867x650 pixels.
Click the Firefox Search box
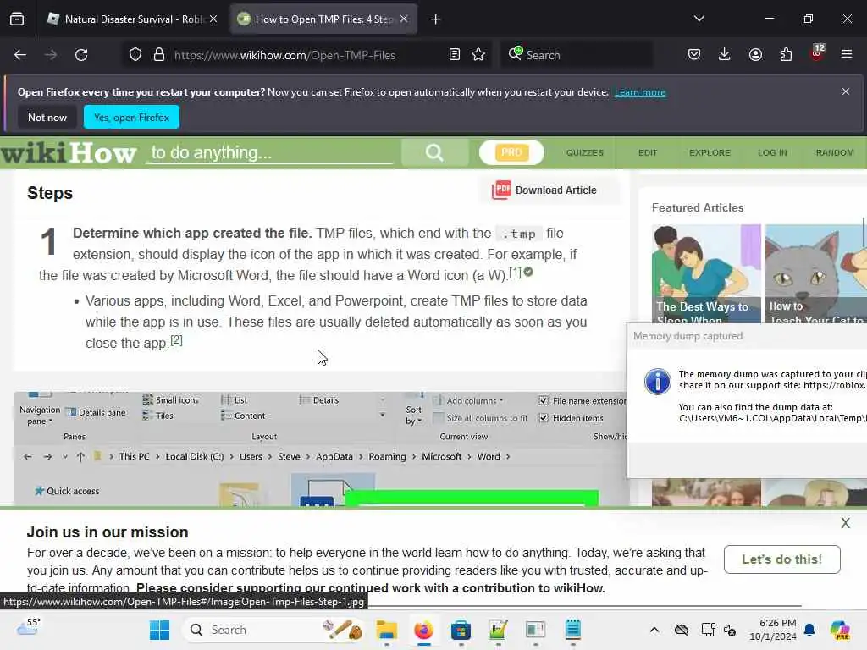coord(577,55)
